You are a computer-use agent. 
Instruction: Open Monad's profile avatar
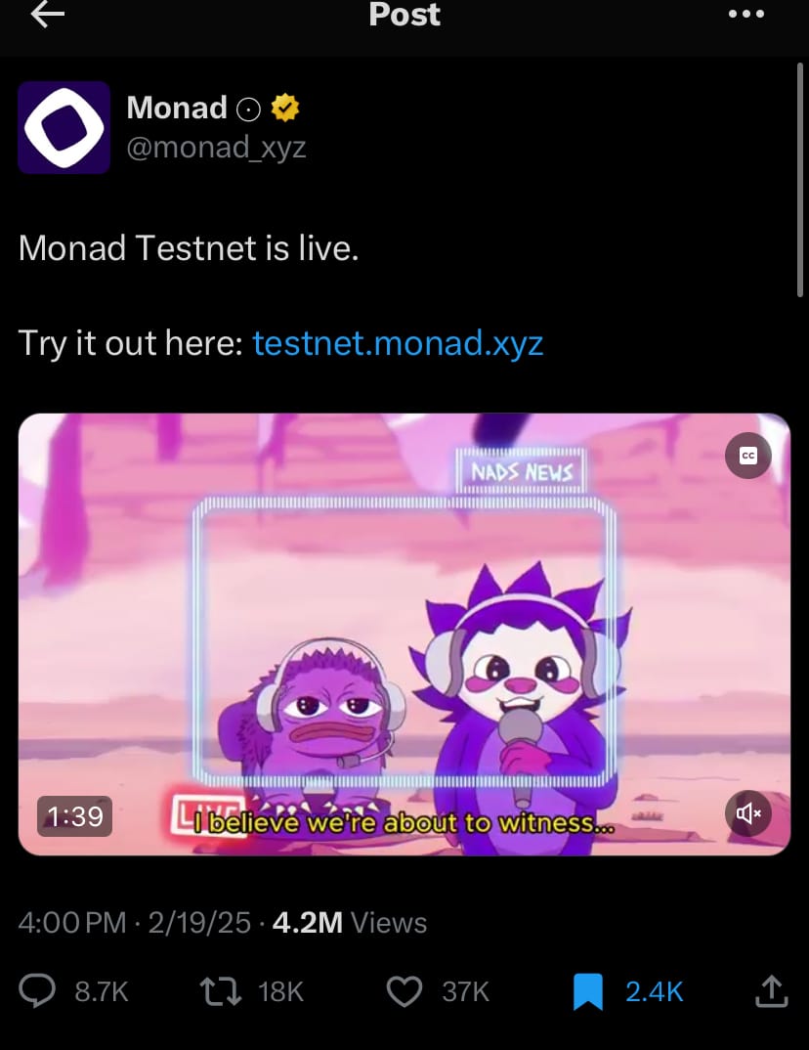click(x=64, y=127)
